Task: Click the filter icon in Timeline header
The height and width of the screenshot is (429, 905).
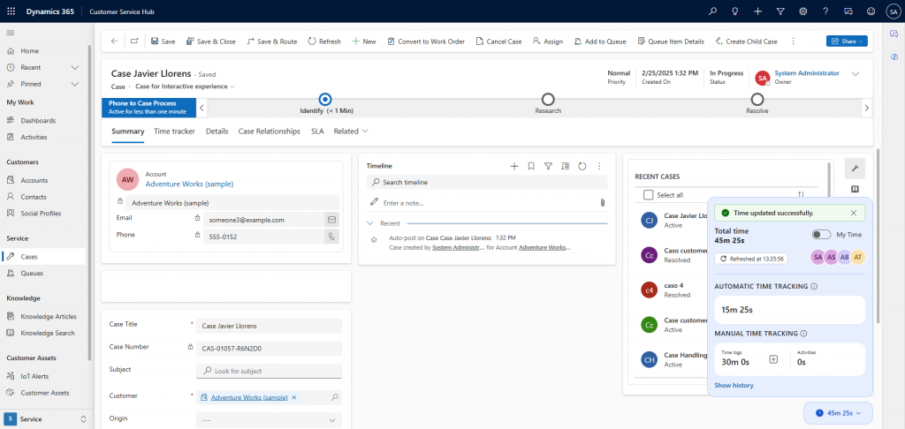Action: (x=548, y=166)
